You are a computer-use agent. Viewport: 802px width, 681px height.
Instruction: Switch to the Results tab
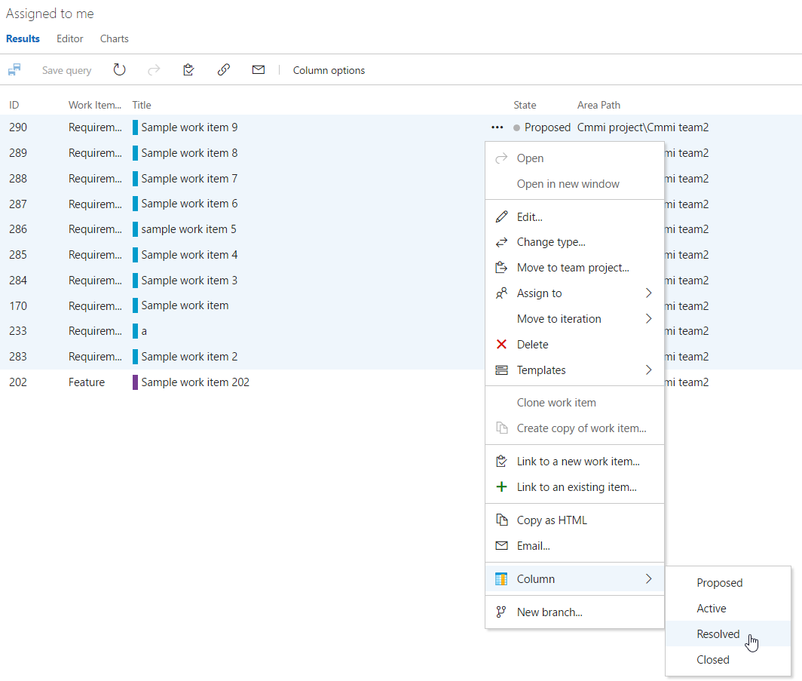(x=23, y=39)
